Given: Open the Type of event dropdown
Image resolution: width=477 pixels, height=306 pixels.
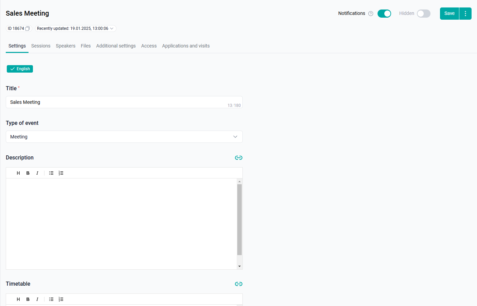Looking at the screenshot, I should [124, 137].
